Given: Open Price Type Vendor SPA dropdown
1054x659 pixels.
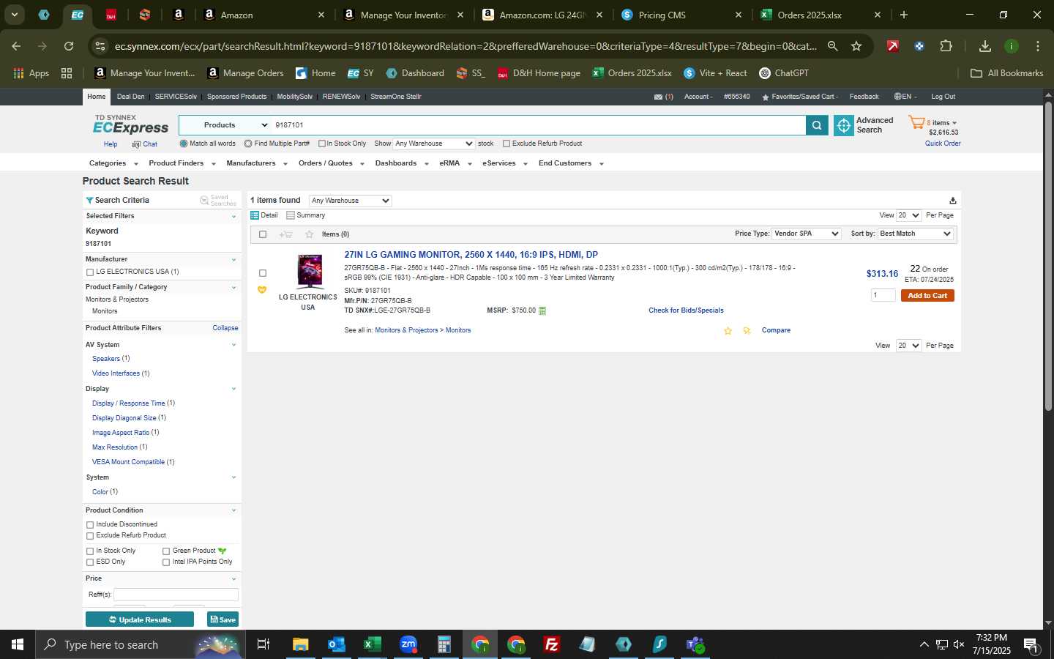Looking at the screenshot, I should [x=807, y=234].
